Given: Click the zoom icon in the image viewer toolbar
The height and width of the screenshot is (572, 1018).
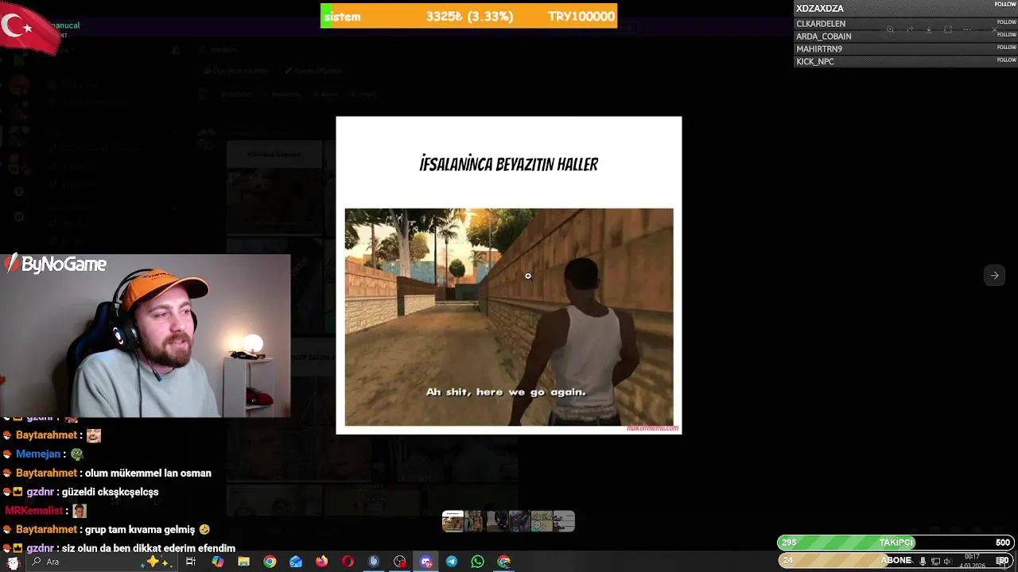Looking at the screenshot, I should (890, 29).
